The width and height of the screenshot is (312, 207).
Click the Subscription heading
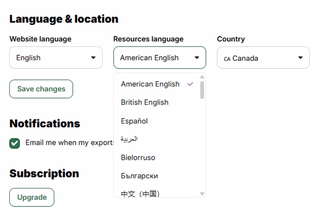[x=44, y=173]
